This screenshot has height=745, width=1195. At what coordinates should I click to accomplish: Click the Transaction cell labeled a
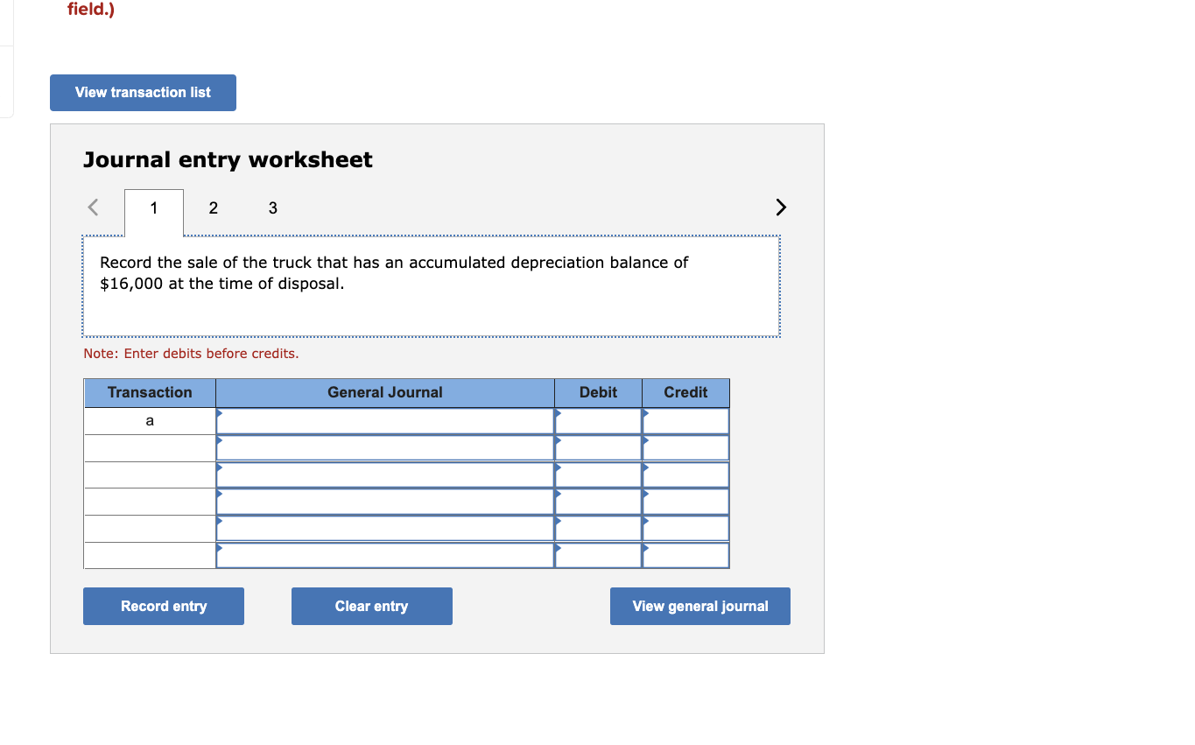pos(149,420)
